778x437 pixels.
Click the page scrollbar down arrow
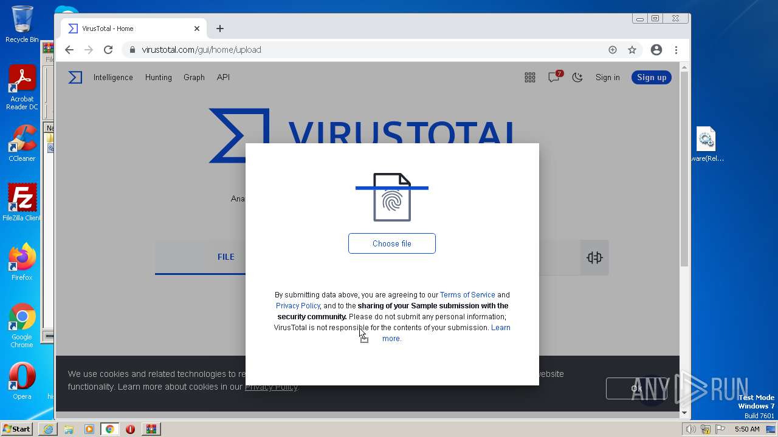pyautogui.click(x=684, y=413)
